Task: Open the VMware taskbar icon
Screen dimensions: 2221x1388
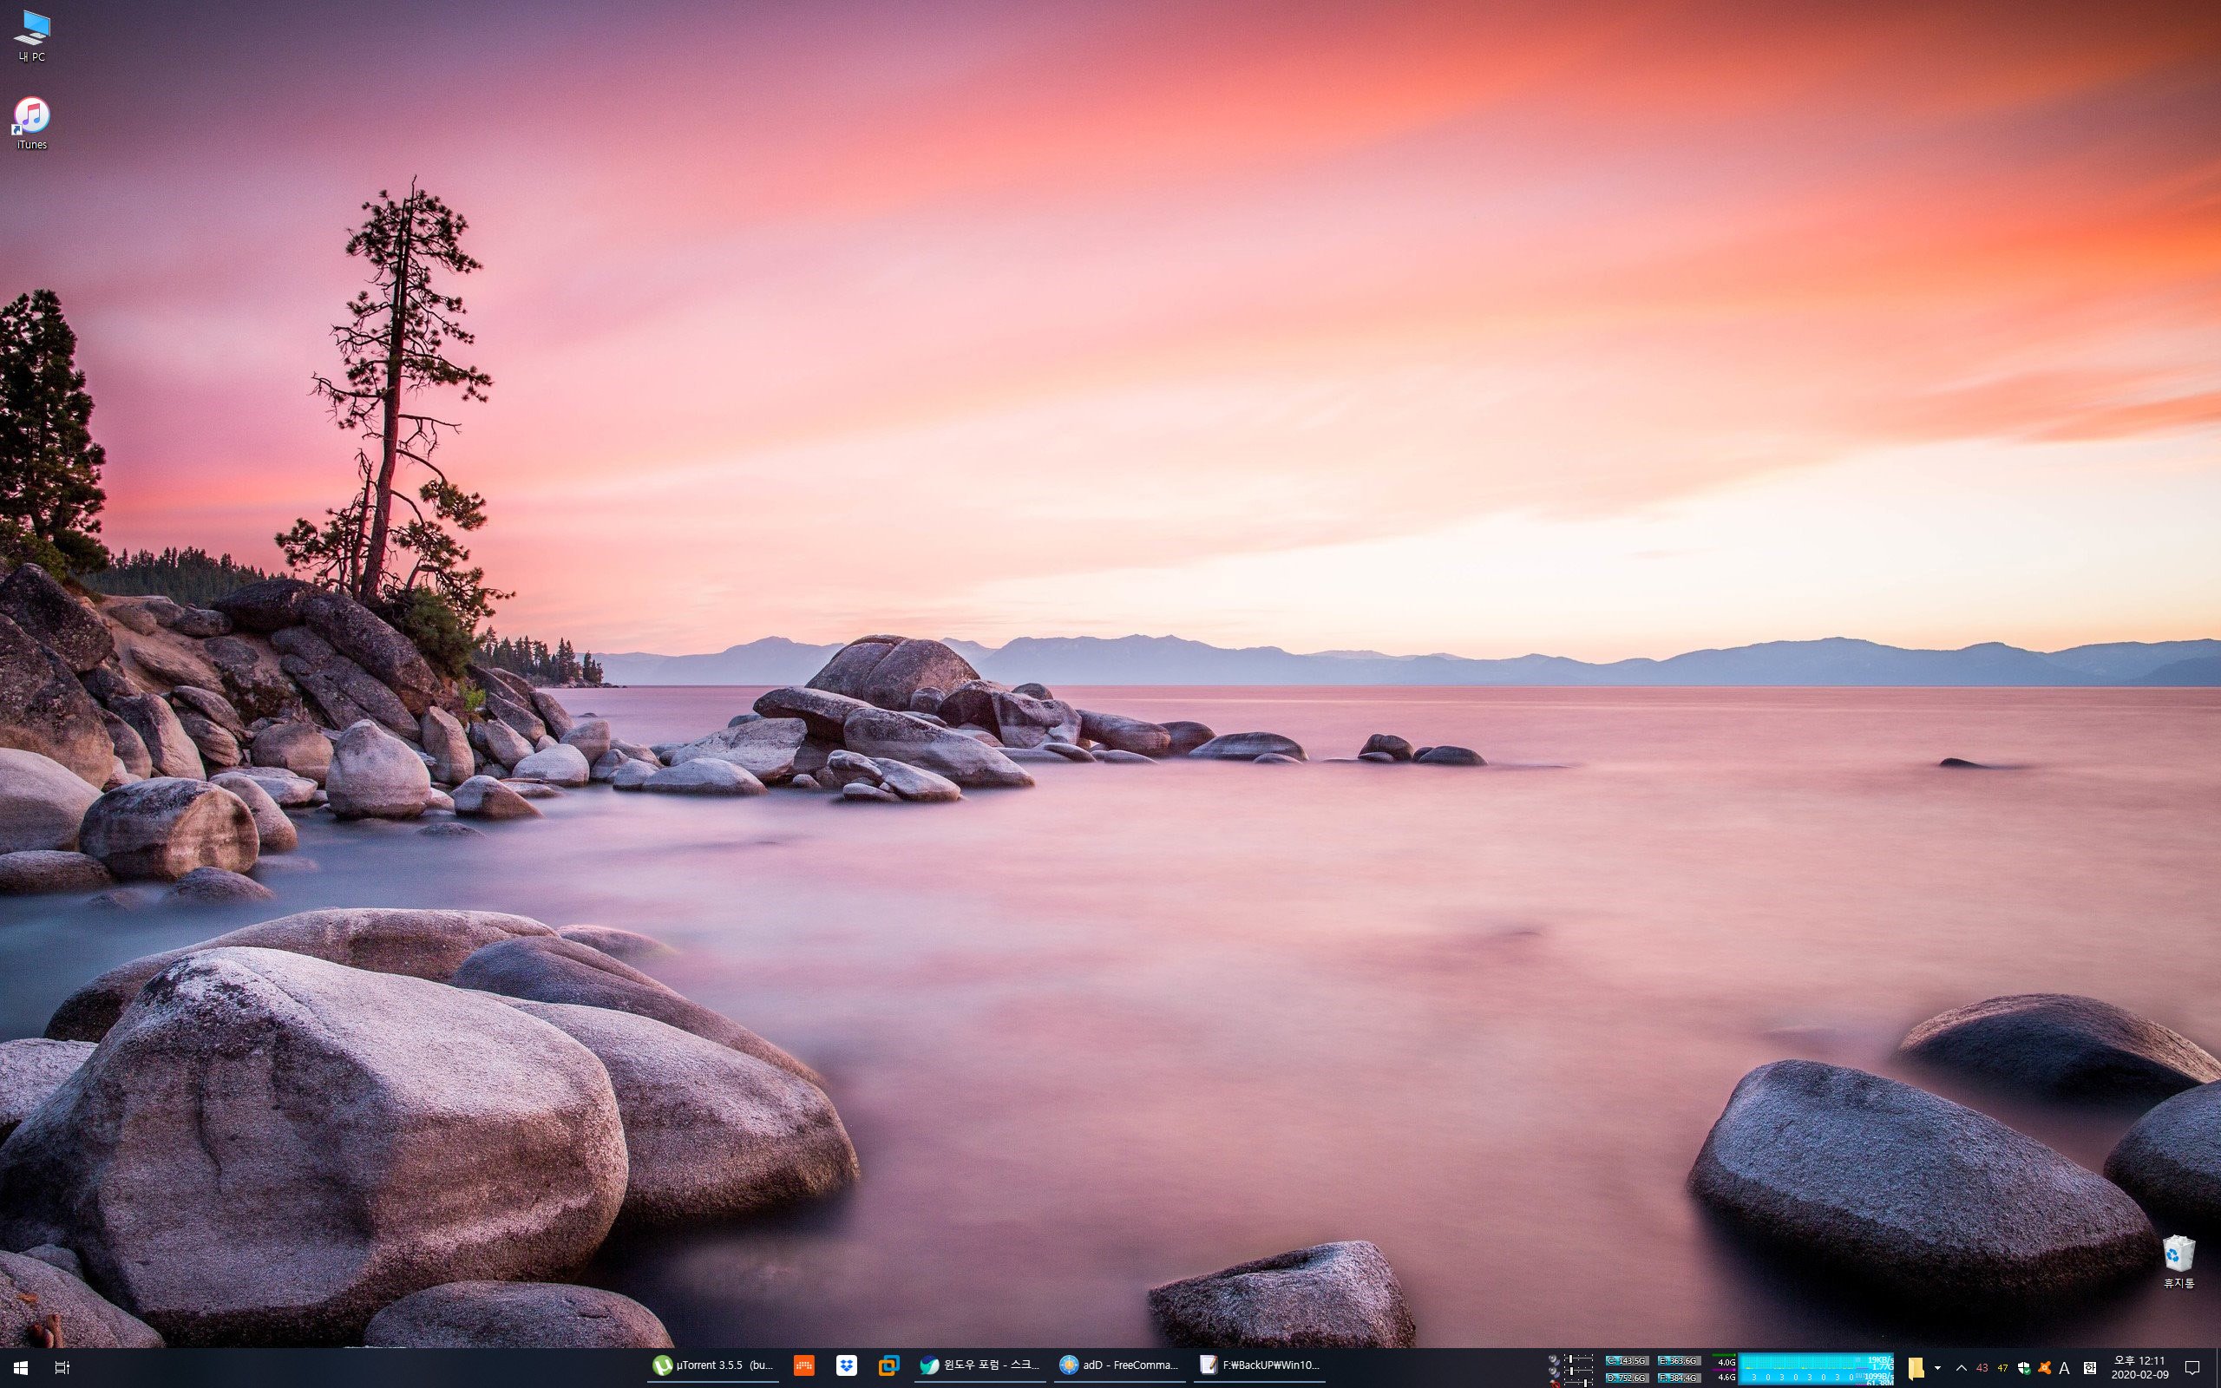Action: point(888,1366)
